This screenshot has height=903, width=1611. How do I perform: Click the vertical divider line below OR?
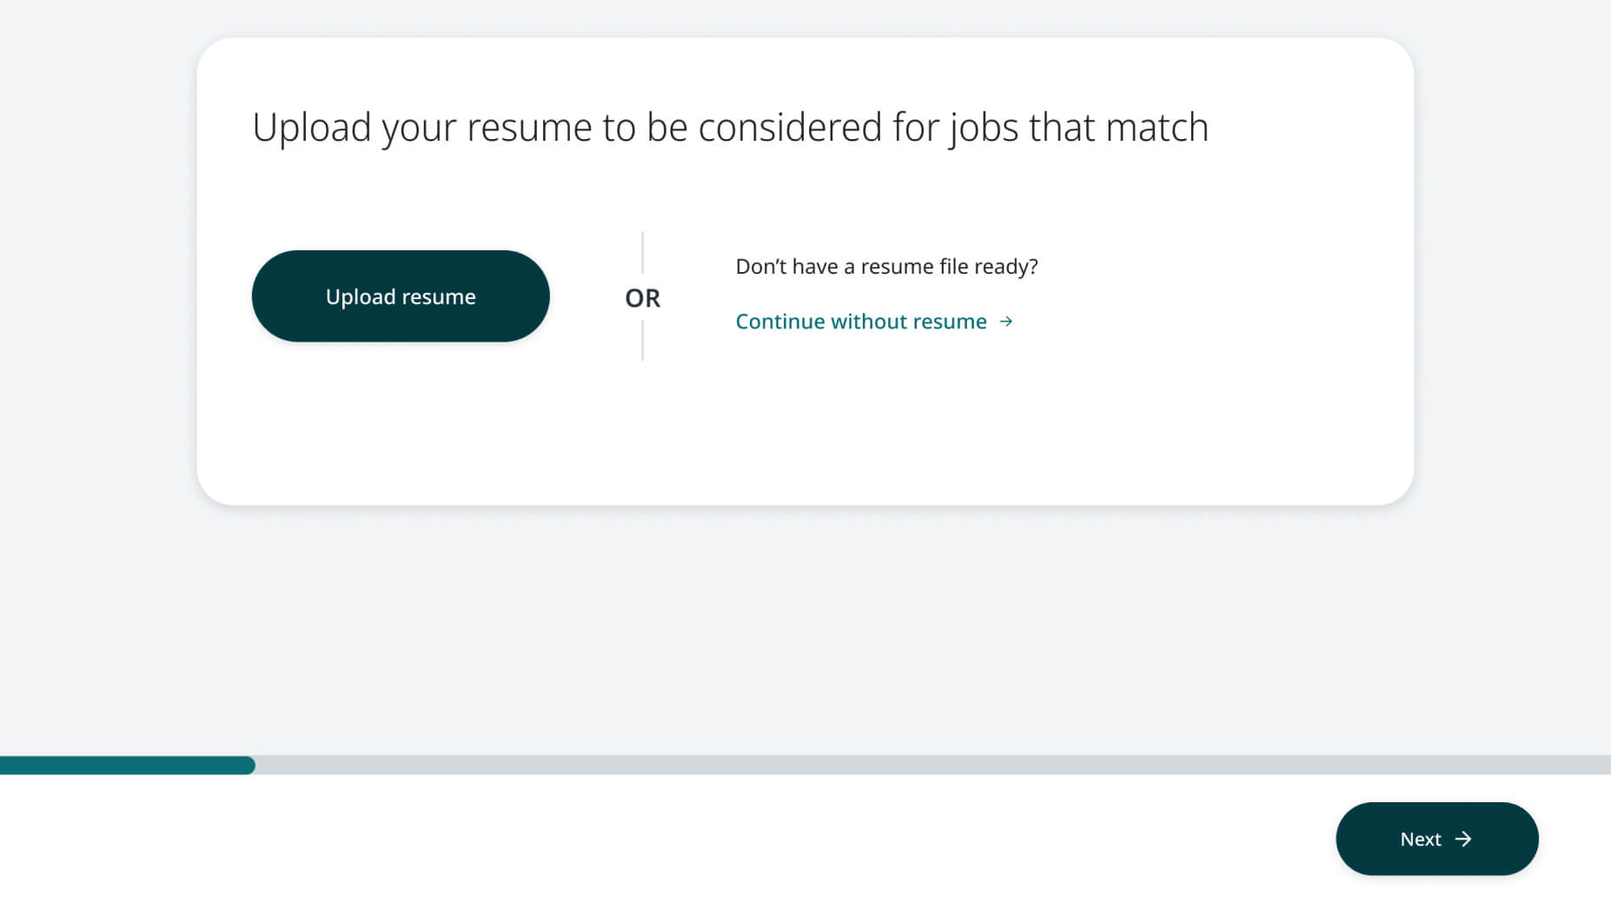point(642,341)
